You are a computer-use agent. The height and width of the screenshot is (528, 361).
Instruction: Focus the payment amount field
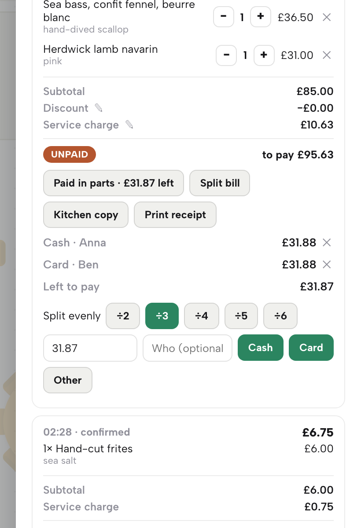click(90, 348)
